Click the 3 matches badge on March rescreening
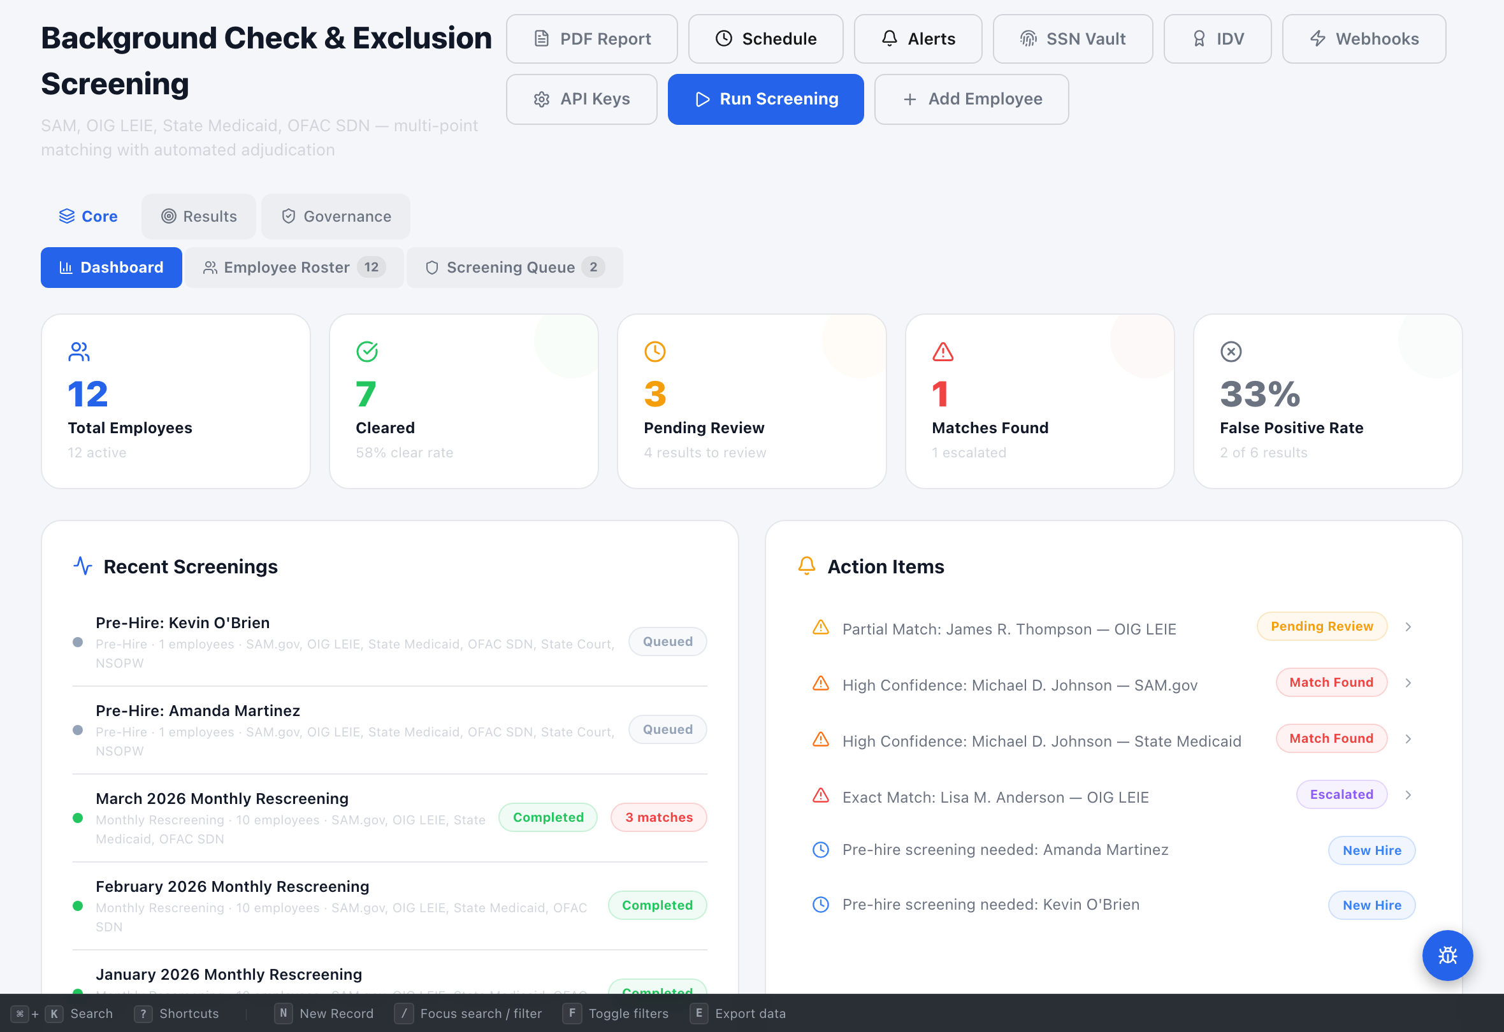 tap(659, 817)
